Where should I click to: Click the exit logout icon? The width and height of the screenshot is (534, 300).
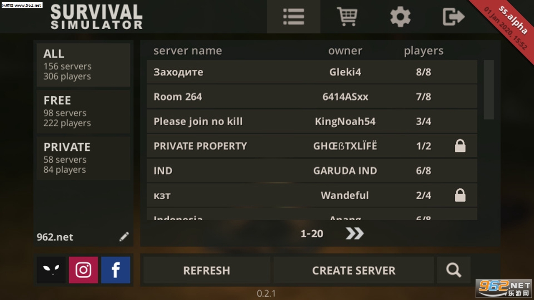click(453, 17)
